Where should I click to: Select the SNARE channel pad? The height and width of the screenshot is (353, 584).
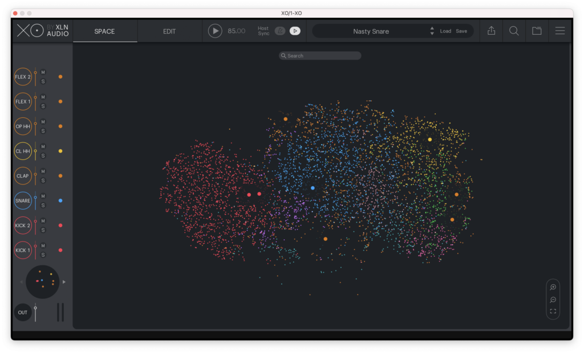coord(23,201)
